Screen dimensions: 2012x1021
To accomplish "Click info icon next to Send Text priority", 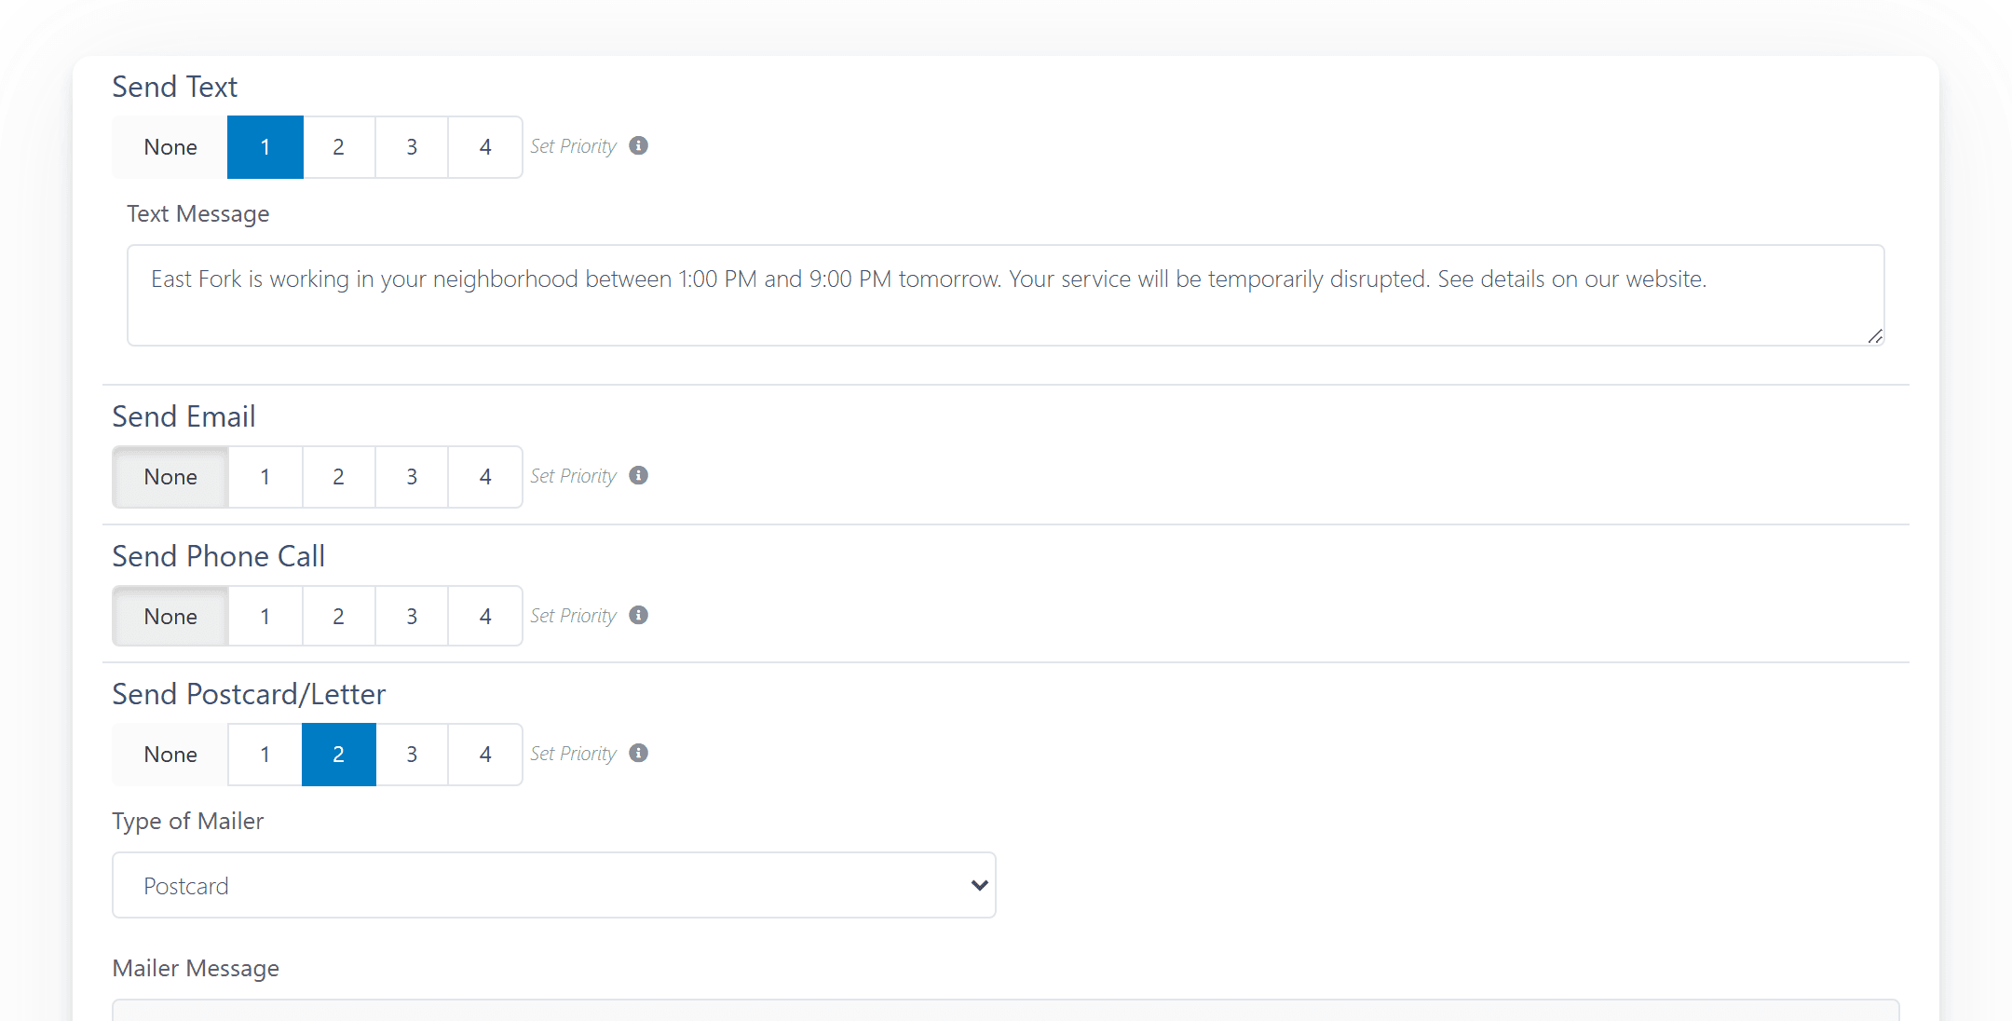I will click(638, 145).
